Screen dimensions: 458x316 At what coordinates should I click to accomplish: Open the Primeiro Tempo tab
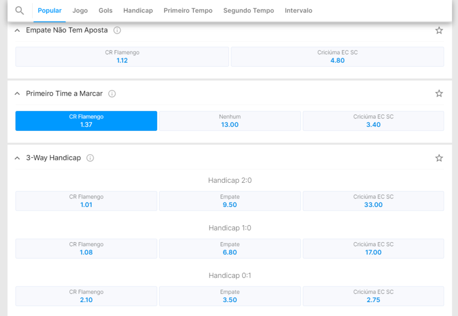tap(188, 11)
